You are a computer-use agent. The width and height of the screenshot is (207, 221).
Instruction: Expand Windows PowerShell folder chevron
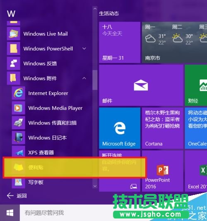(x=84, y=48)
